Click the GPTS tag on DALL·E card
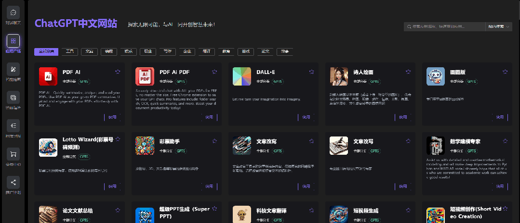Viewport: 520px width, 223px height. tap(278, 81)
